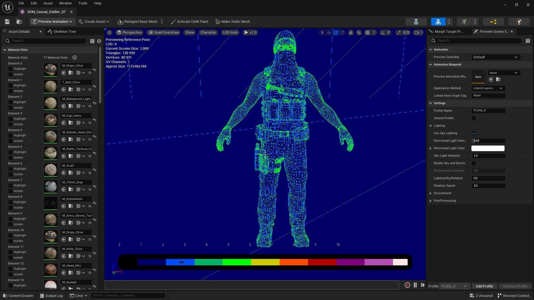Viewport: 534px width, 300px height.
Task: Collapse the Material Slots section
Action: (x=5, y=50)
